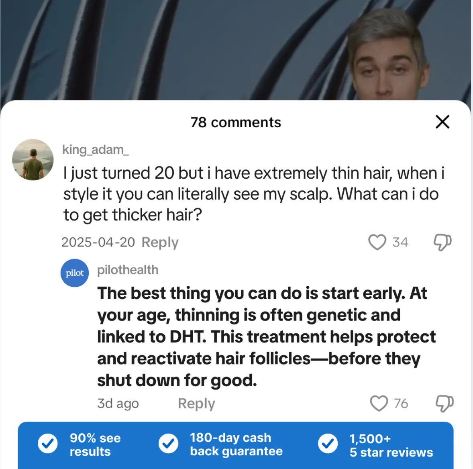Open the pilothealth username link
The height and width of the screenshot is (469, 473).
[x=128, y=270]
